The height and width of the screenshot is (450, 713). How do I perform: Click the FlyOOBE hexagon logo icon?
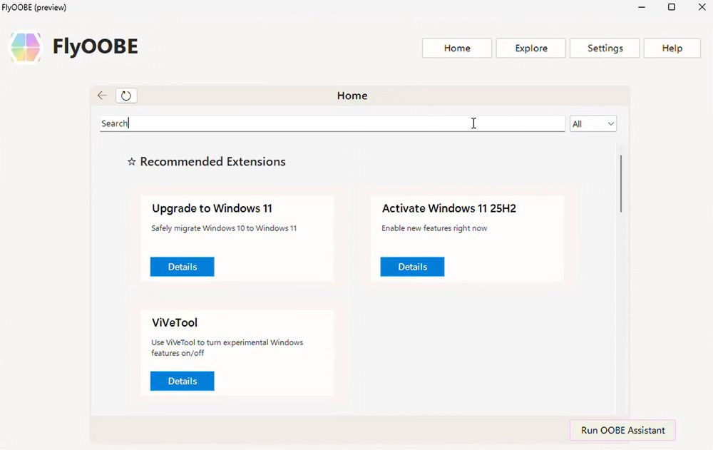point(25,48)
